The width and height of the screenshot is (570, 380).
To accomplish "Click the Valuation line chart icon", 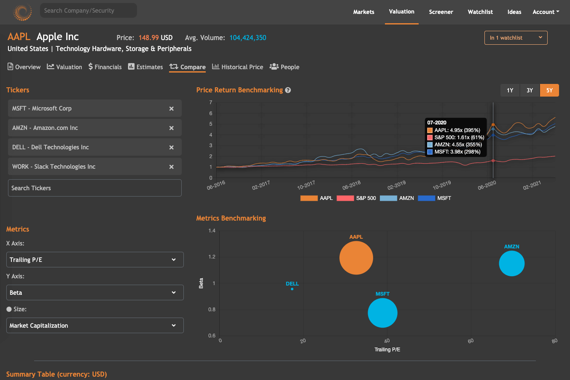I will click(51, 67).
